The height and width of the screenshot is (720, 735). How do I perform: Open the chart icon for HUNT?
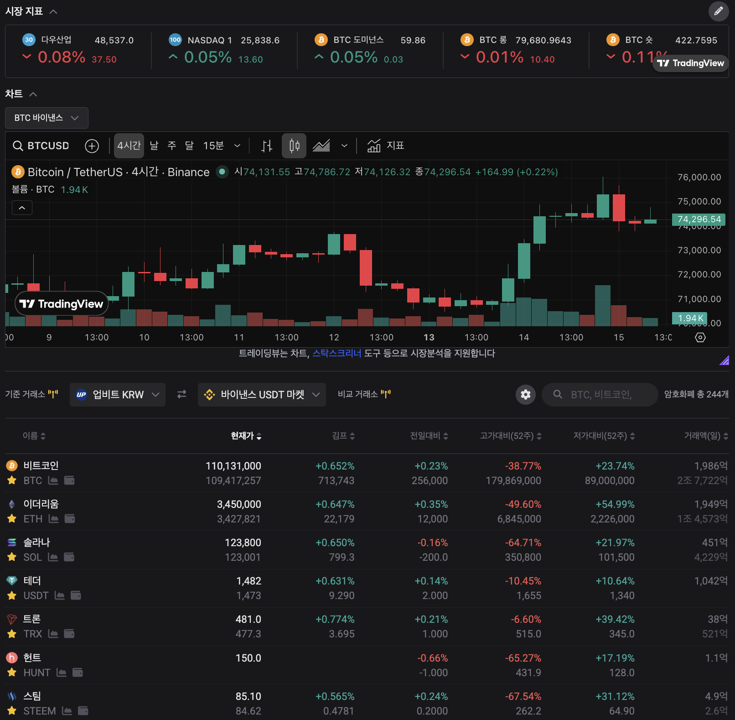pos(62,672)
